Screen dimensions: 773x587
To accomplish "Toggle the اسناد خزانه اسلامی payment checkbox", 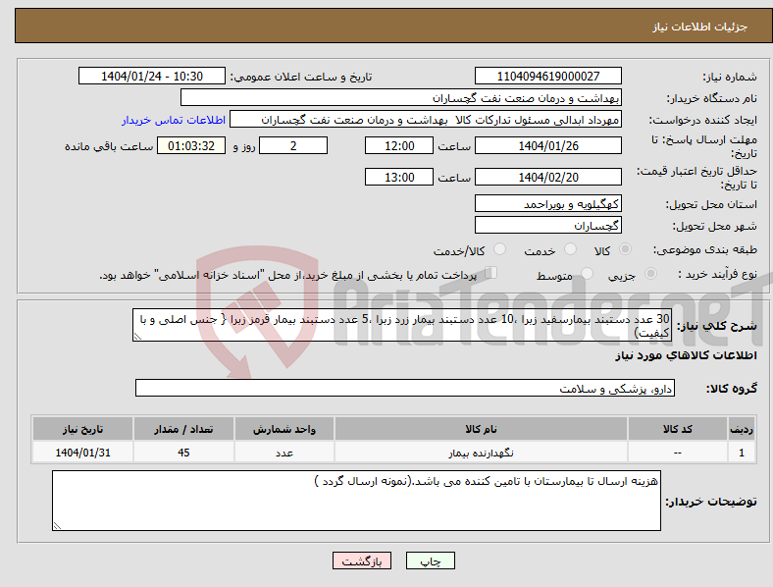I will tap(490, 273).
